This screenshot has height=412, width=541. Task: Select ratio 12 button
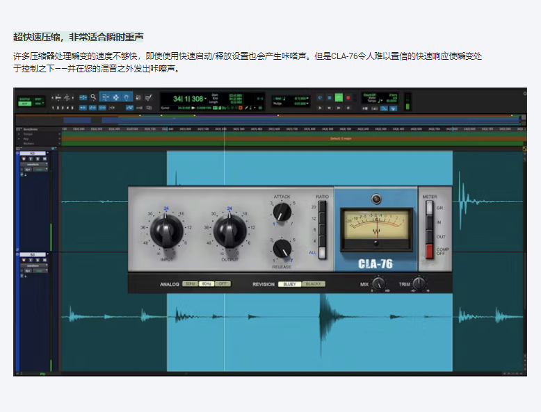tap(322, 218)
